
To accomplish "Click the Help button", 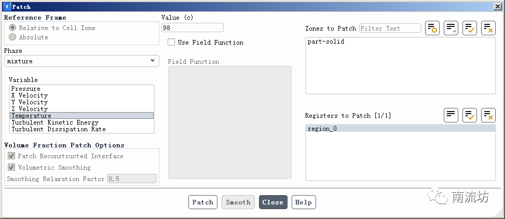I will point(304,202).
